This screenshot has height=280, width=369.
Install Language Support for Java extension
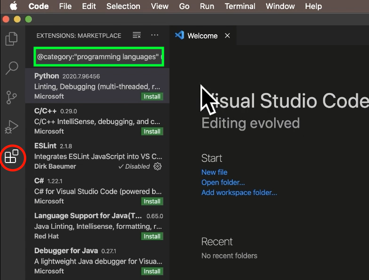152,236
